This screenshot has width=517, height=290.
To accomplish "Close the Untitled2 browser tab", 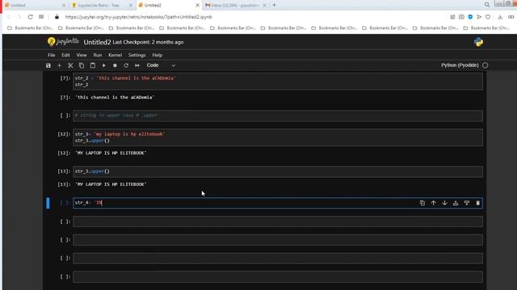I will coord(197,6).
